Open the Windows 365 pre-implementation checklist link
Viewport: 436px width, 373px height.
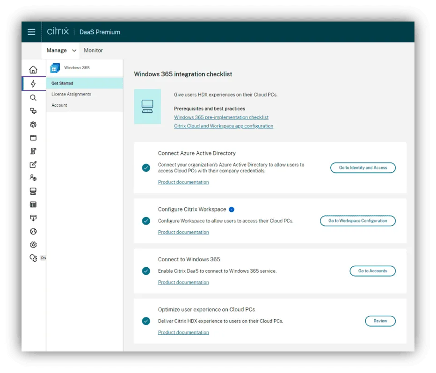[x=221, y=117]
